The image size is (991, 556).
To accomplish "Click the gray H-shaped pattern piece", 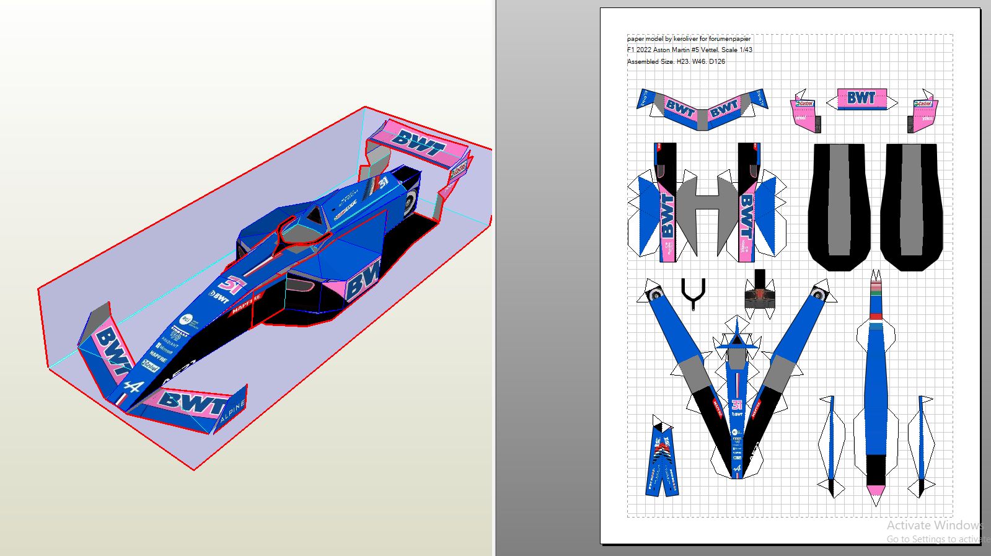I will click(x=707, y=208).
